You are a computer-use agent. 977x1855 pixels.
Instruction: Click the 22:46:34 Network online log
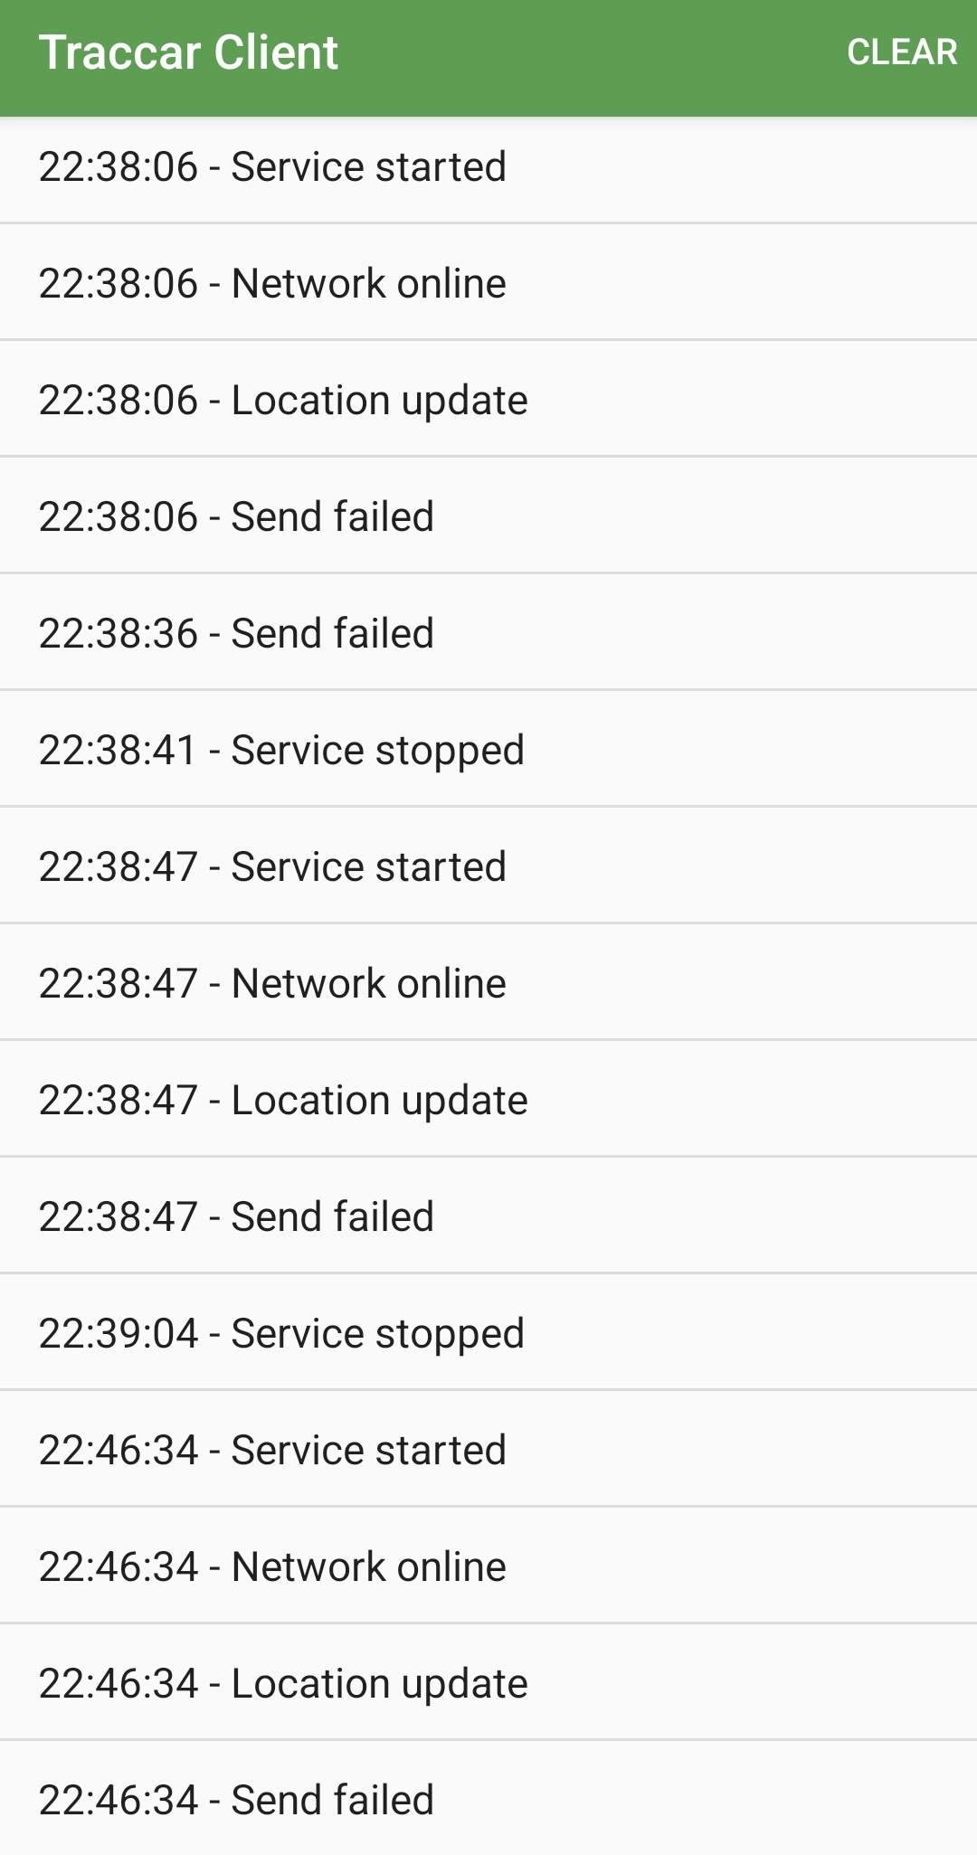click(x=271, y=1566)
